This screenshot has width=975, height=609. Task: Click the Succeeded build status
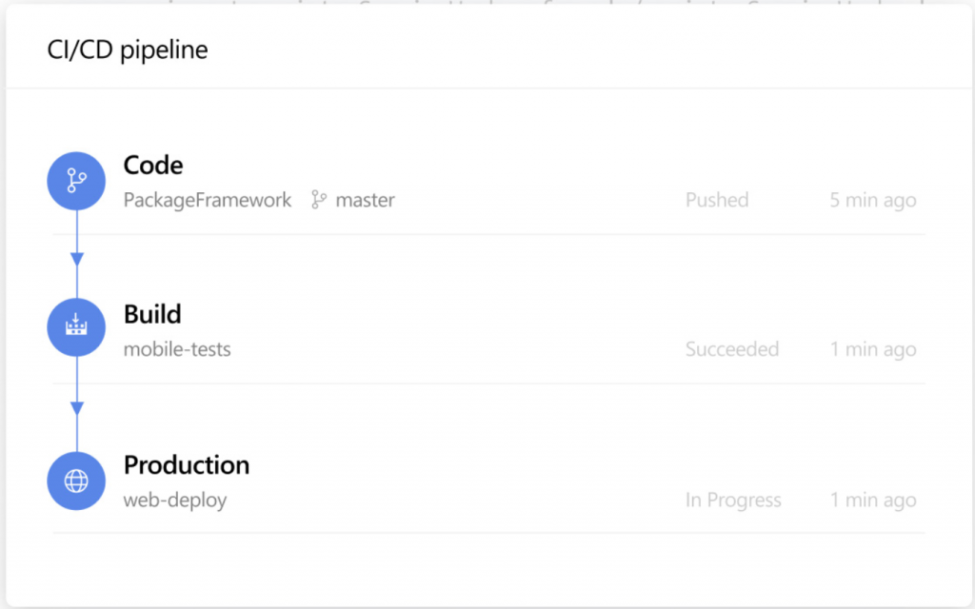point(732,349)
